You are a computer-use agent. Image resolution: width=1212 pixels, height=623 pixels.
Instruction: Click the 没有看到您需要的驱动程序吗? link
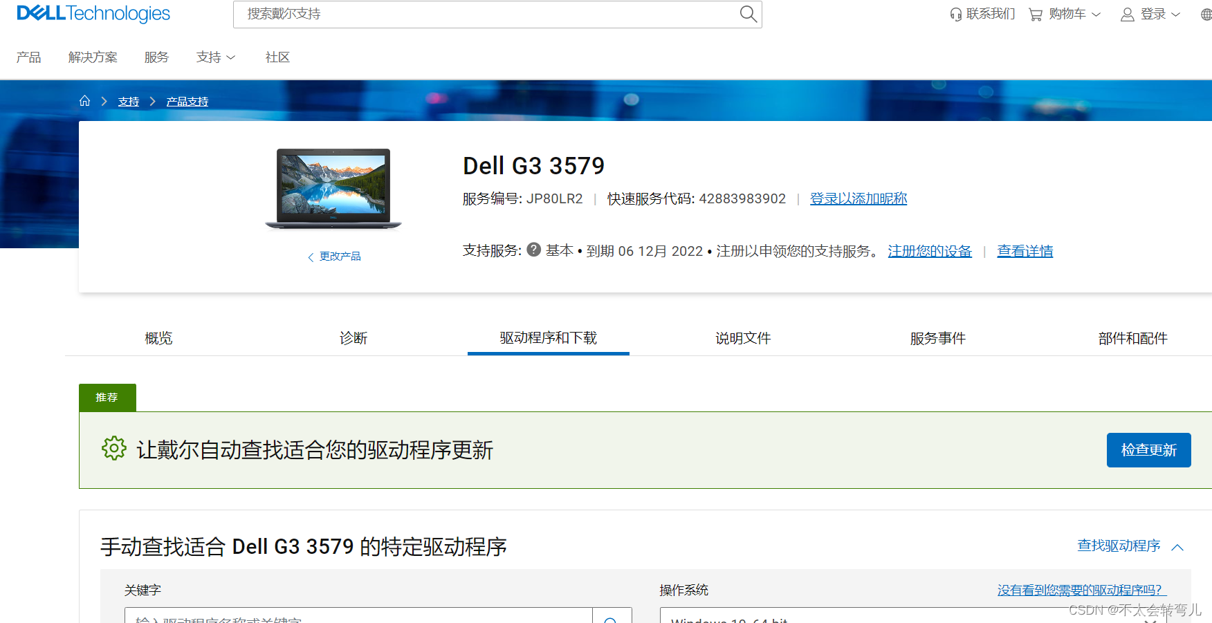(1082, 590)
